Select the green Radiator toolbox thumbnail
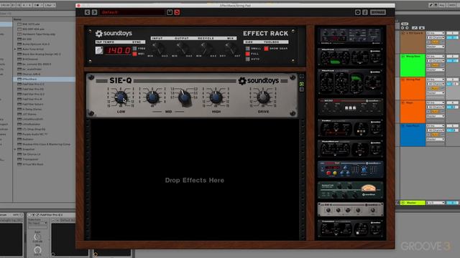460x258 pixels. pyautogui.click(x=350, y=190)
